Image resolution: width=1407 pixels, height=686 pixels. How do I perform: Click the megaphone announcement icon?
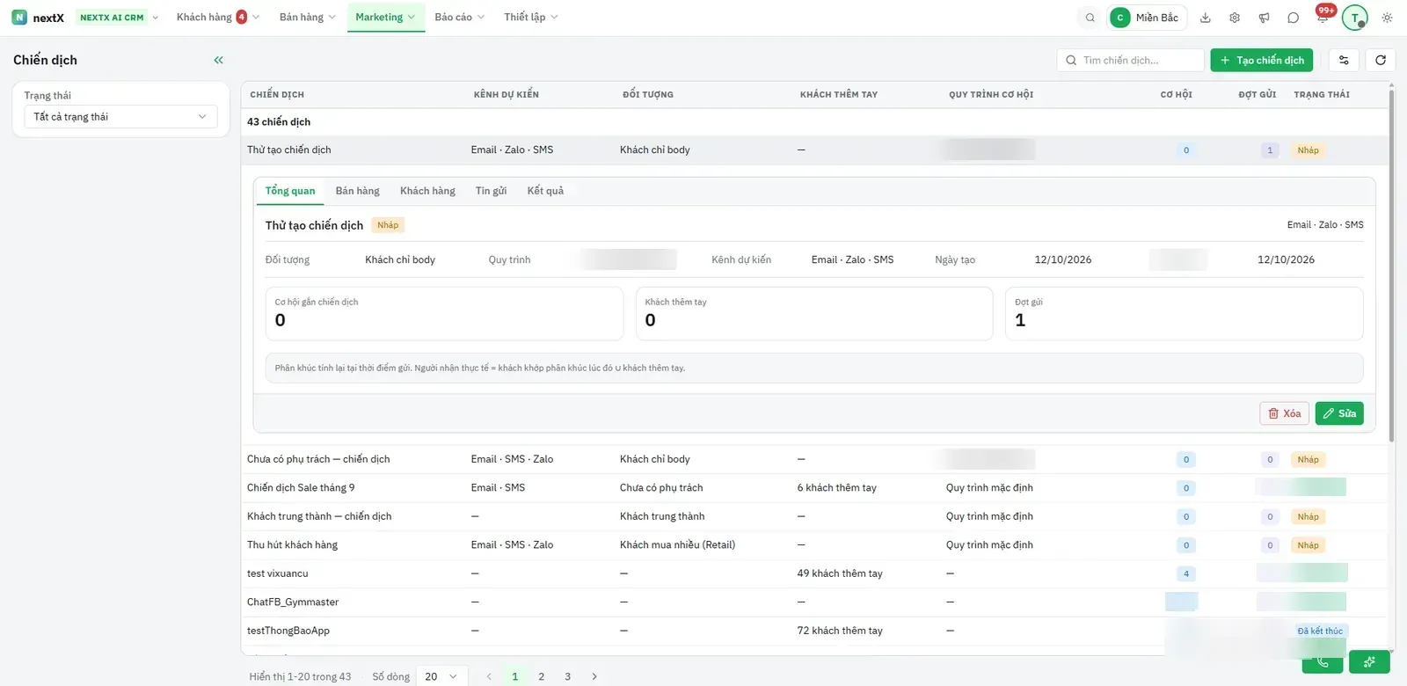1264,18
